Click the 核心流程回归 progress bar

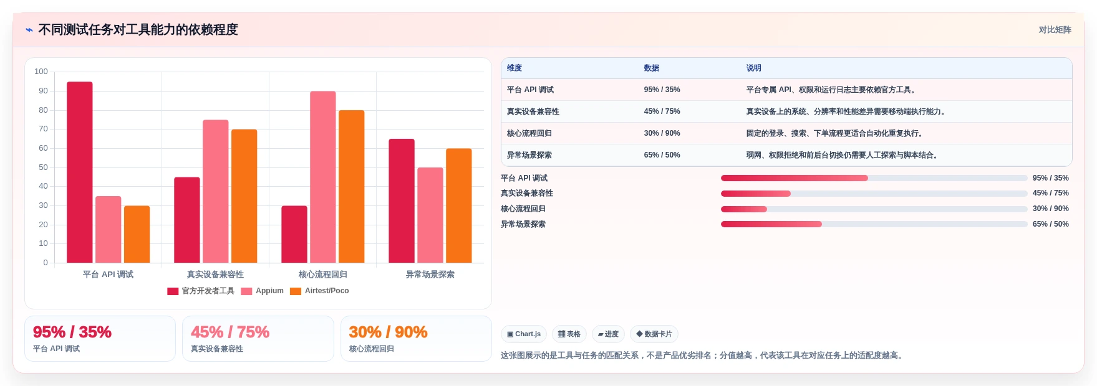point(874,209)
